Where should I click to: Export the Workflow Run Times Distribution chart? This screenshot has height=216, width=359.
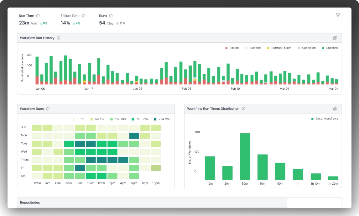[x=335, y=109]
